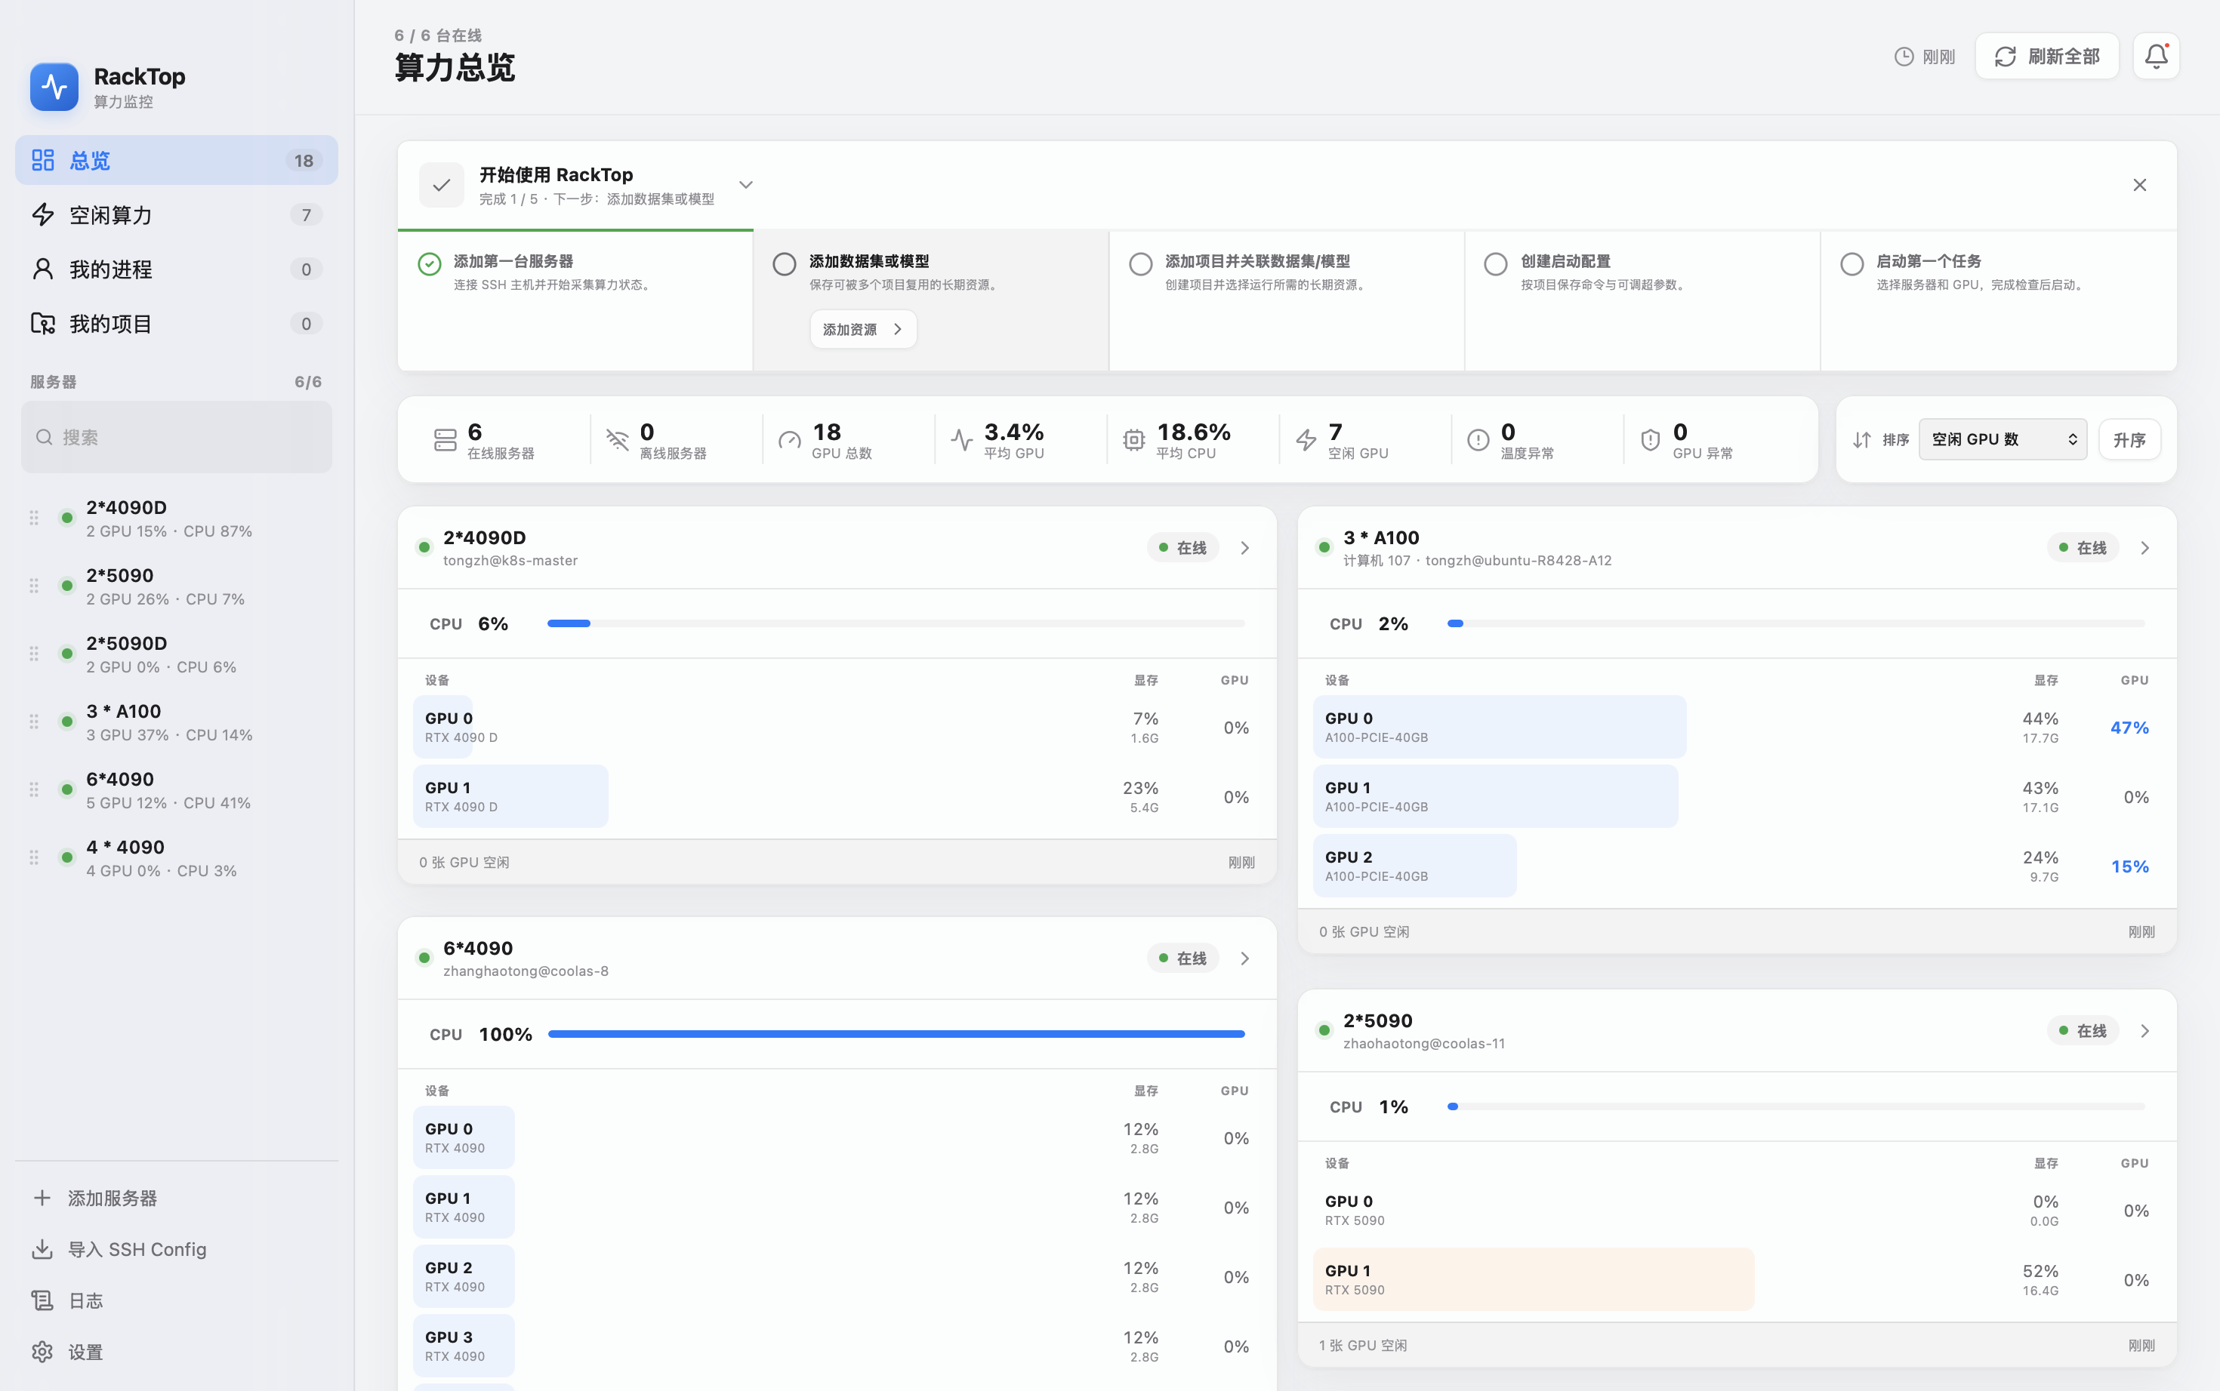Expand the 6*4090 card chevron
This screenshot has height=1391, width=2220.
(x=1244, y=958)
